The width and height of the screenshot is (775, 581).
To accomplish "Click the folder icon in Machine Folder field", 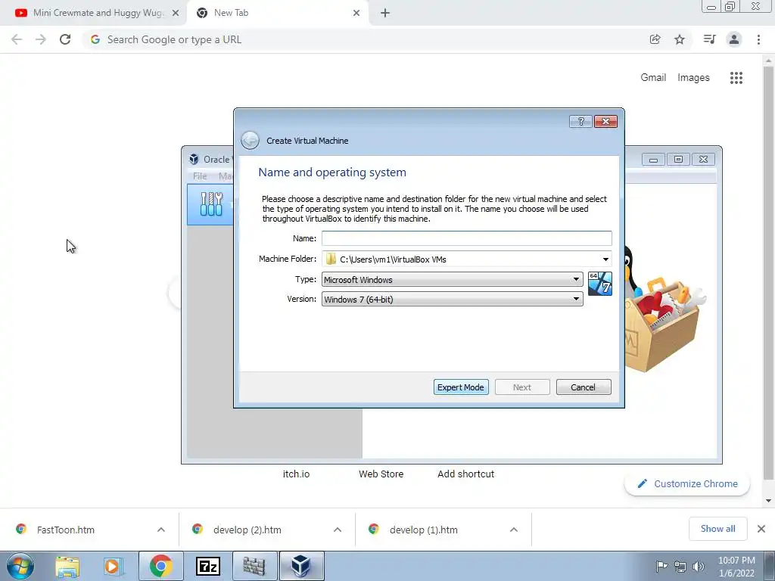I will click(x=331, y=259).
